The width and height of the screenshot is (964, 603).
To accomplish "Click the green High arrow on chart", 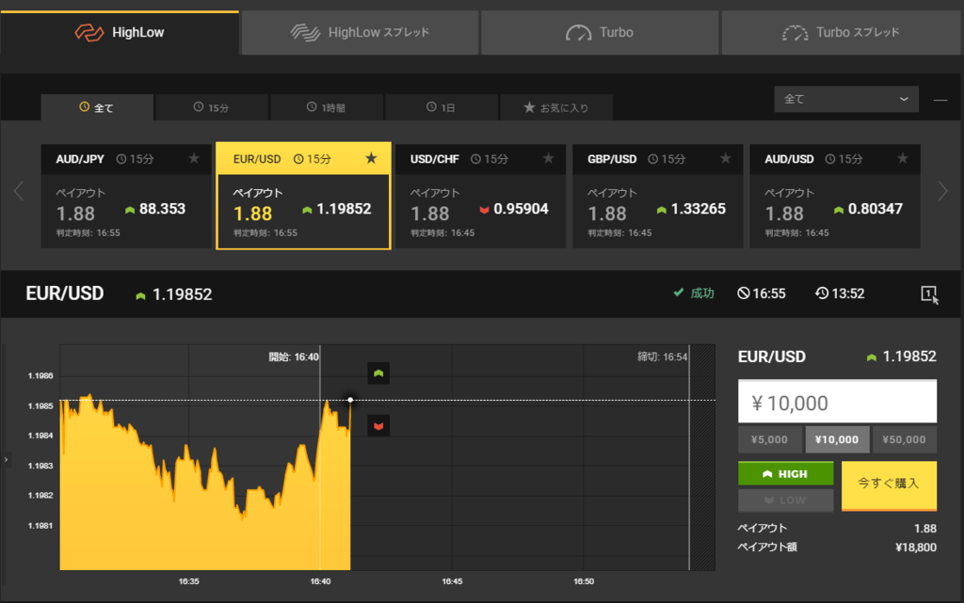I will tap(378, 373).
